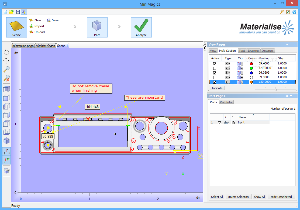Choose the fifth cube view icon

pyautogui.click(x=6, y=124)
